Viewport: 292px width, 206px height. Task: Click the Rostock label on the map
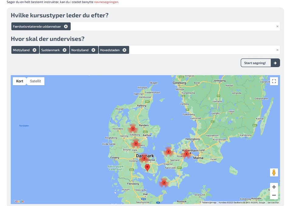182,201
